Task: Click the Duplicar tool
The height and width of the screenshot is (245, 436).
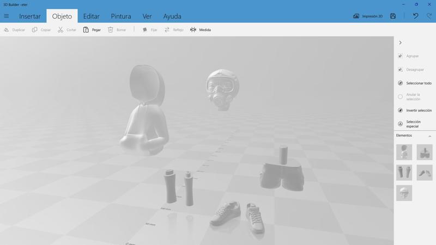Action: tap(15, 30)
